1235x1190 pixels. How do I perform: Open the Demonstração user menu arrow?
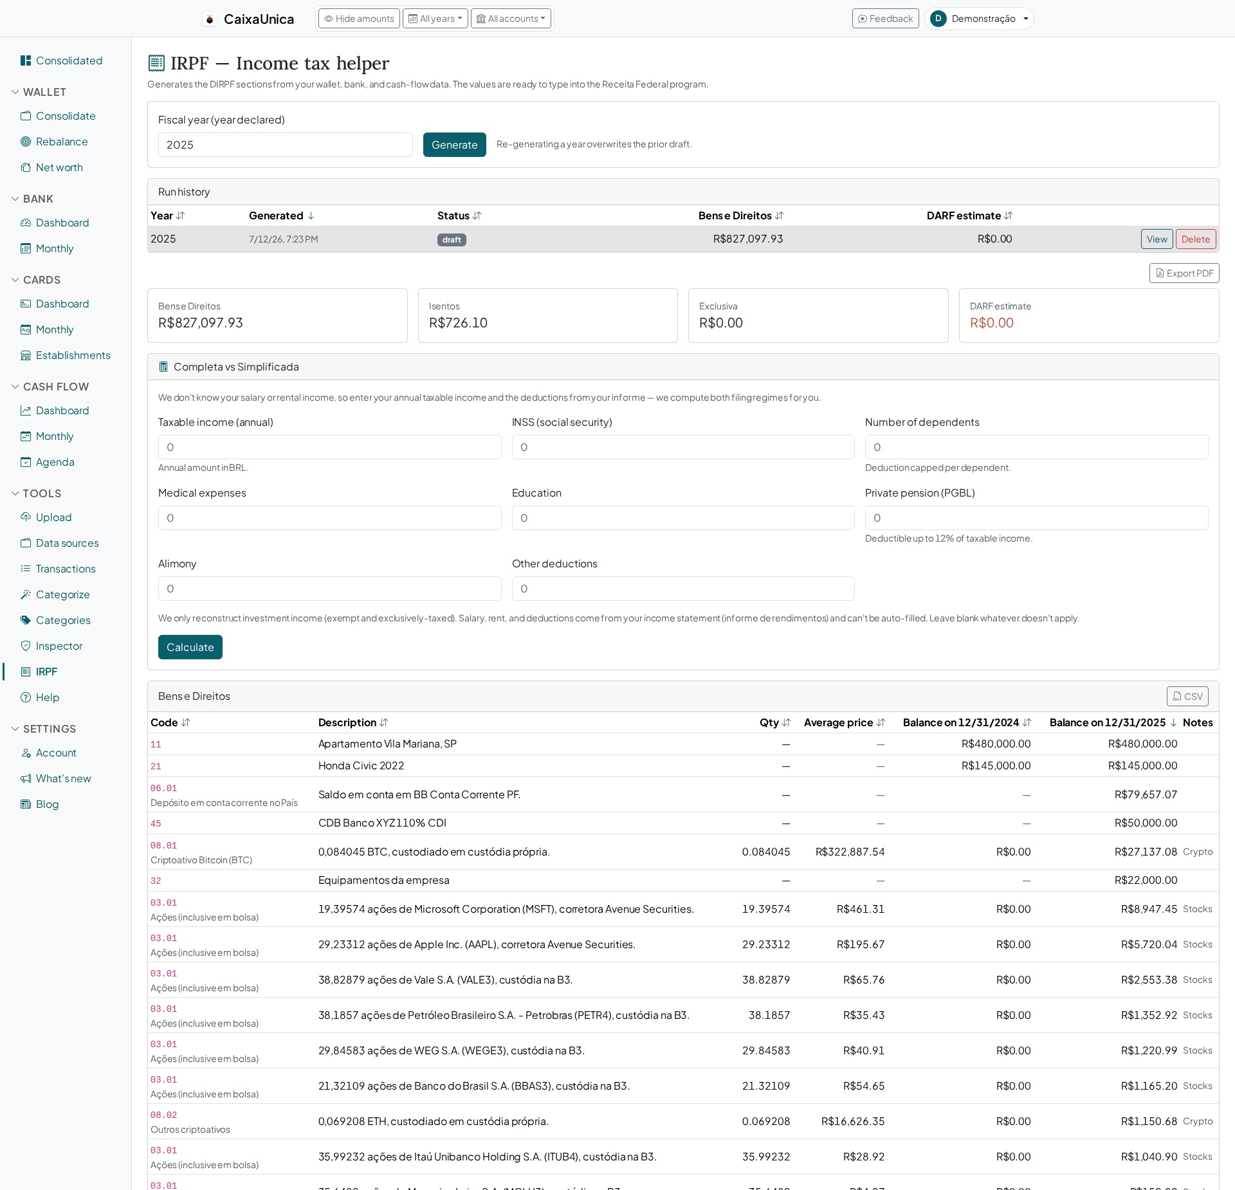tap(1026, 19)
